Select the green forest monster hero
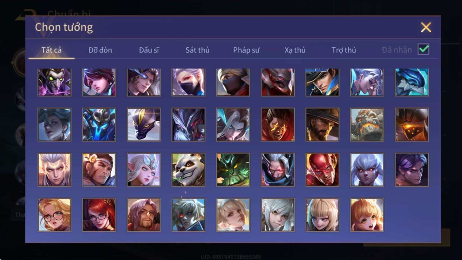 pyautogui.click(x=233, y=170)
